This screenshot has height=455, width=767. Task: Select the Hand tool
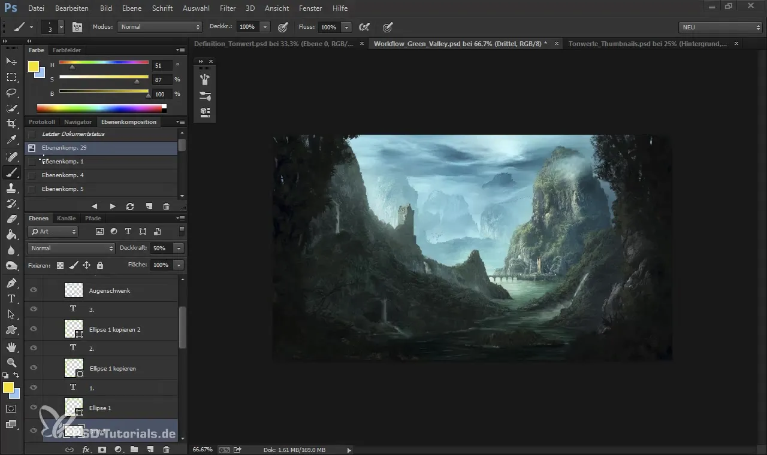(x=11, y=347)
